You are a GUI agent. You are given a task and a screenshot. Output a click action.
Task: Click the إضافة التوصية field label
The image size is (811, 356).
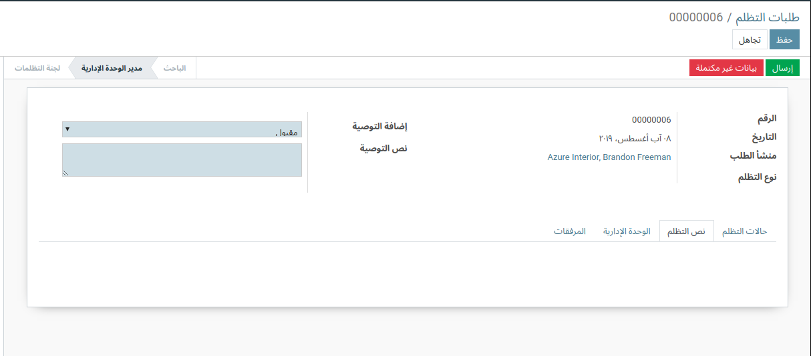click(x=379, y=126)
